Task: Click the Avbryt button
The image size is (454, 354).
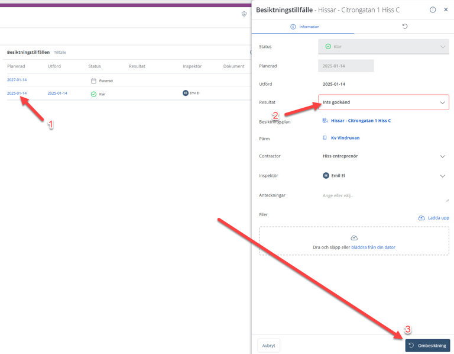Action: pyautogui.click(x=268, y=346)
